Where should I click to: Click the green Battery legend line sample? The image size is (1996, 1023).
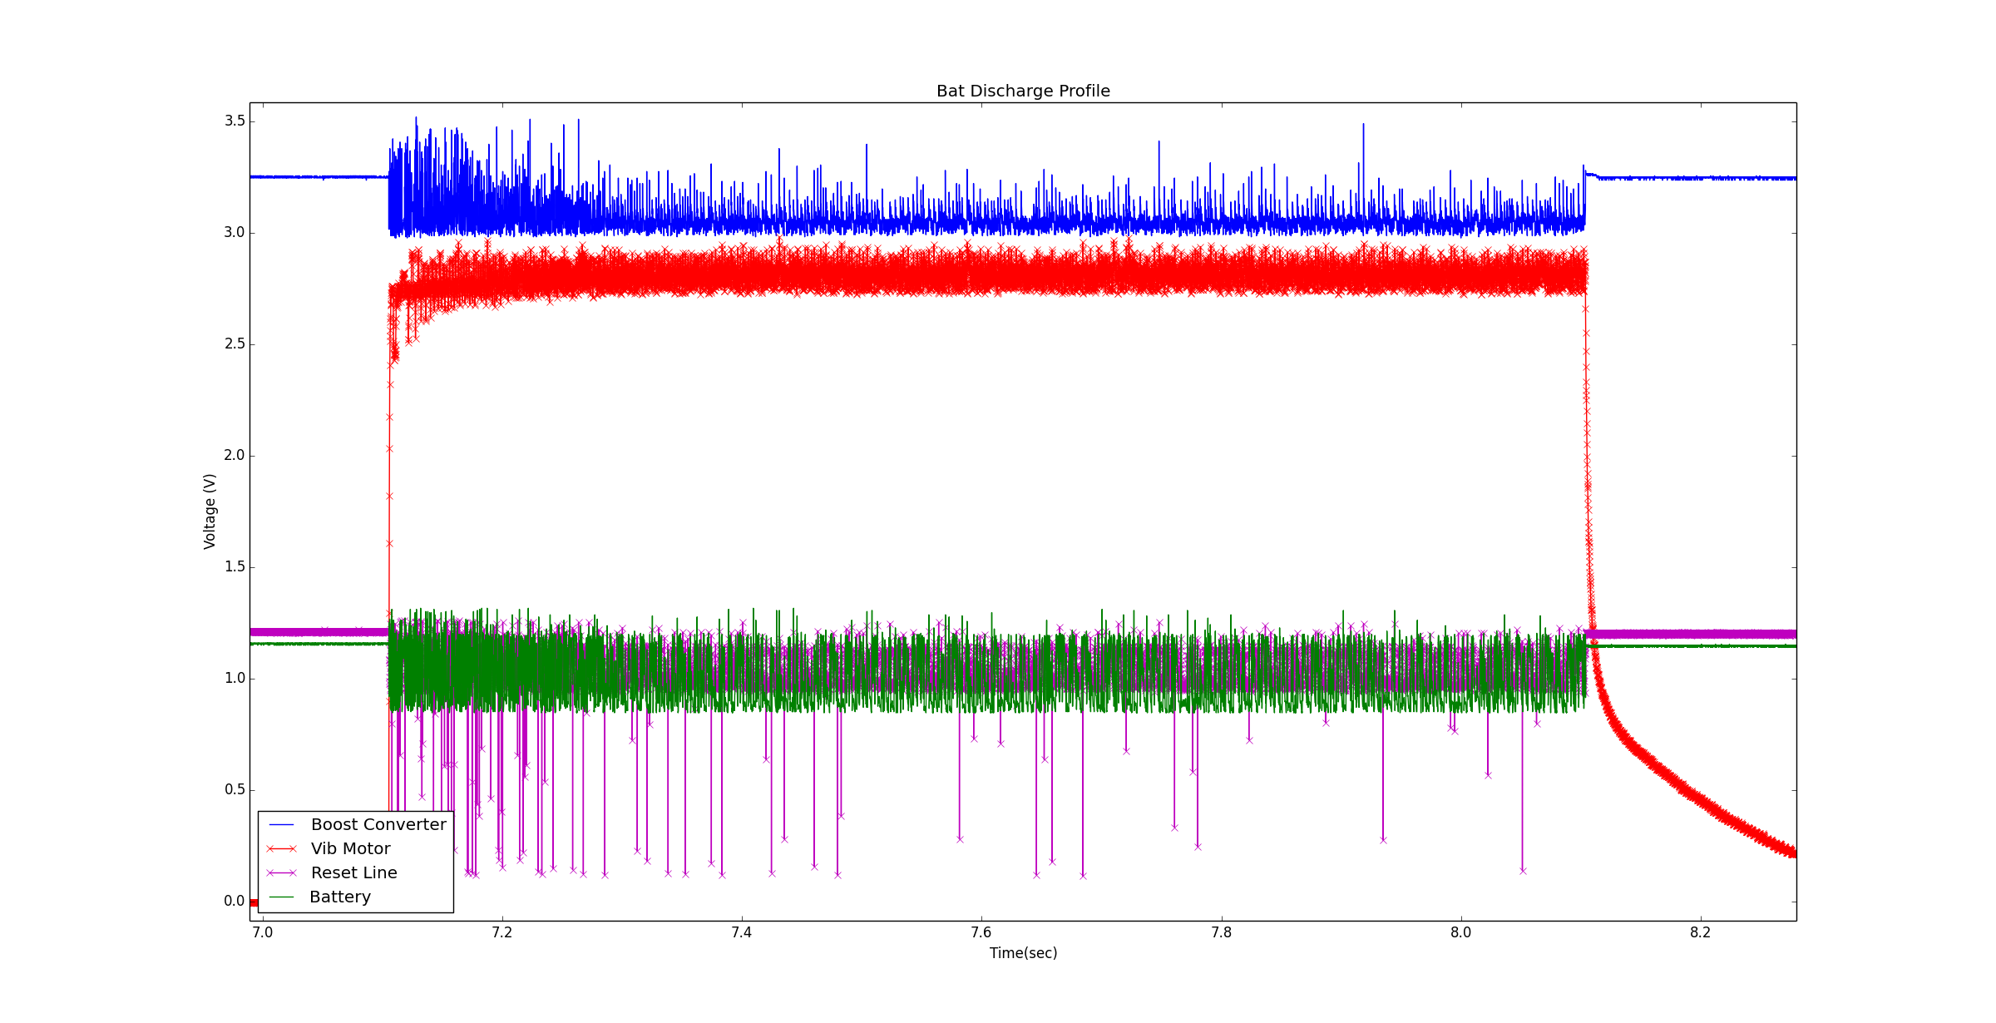(x=281, y=897)
